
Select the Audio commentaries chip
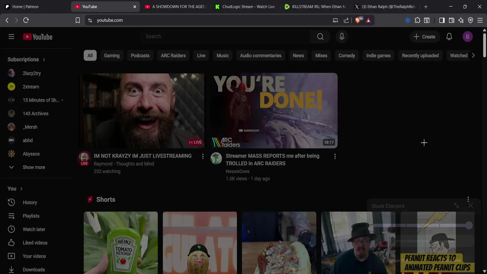pos(261,56)
